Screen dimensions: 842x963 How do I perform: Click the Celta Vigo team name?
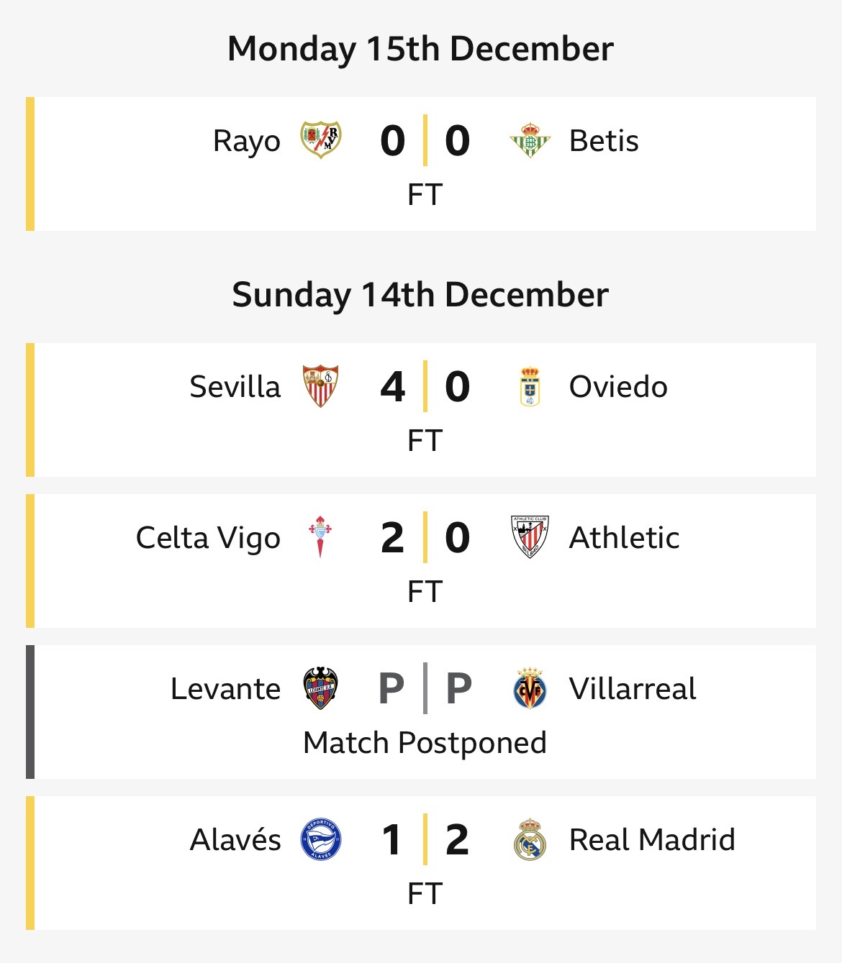click(208, 538)
